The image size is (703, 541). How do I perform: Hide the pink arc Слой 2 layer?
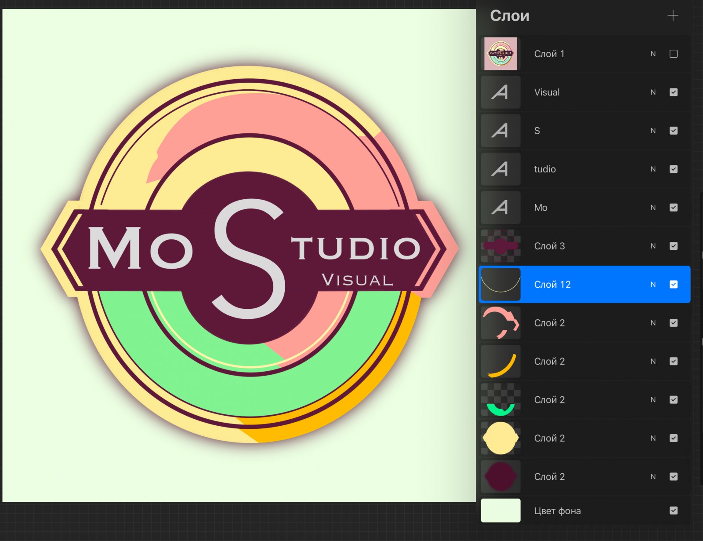point(674,323)
